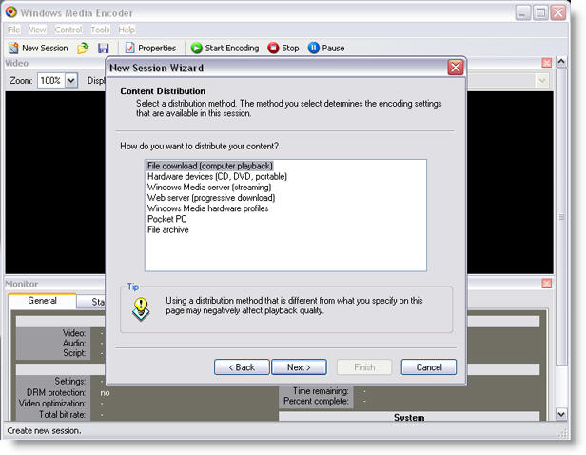The height and width of the screenshot is (455, 586).
Task: Select File archive distribution option
Action: coord(167,229)
